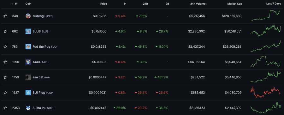This screenshot has height=115, width=284.
Task: Click the AXOL coin logo
Action: 28,62
